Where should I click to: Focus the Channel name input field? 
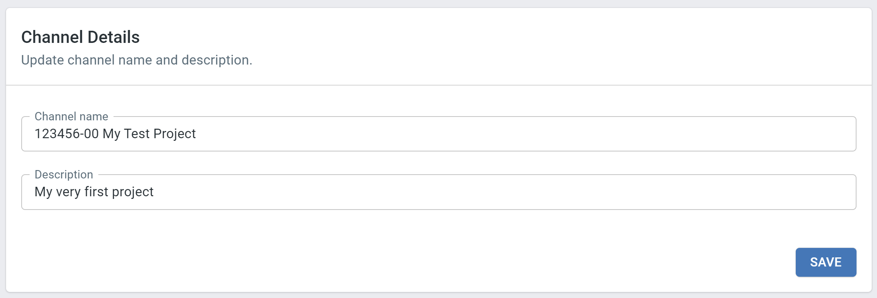tap(438, 134)
